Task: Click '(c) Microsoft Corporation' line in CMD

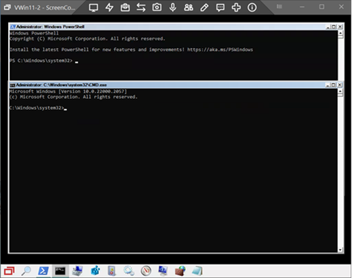Action: [x=73, y=97]
